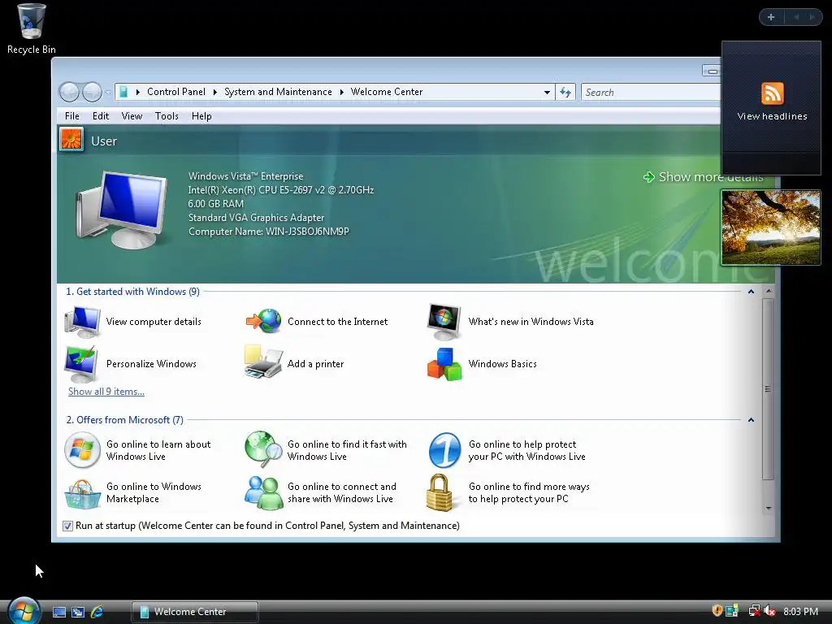The width and height of the screenshot is (832, 624).
Task: Open the address bar history dropdown
Action: (547, 93)
